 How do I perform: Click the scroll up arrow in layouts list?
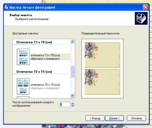72,42
